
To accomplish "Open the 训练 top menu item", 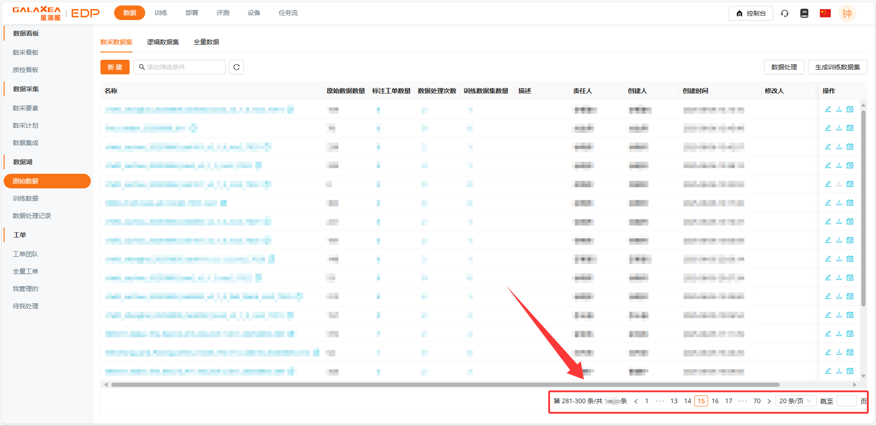I will click(161, 13).
